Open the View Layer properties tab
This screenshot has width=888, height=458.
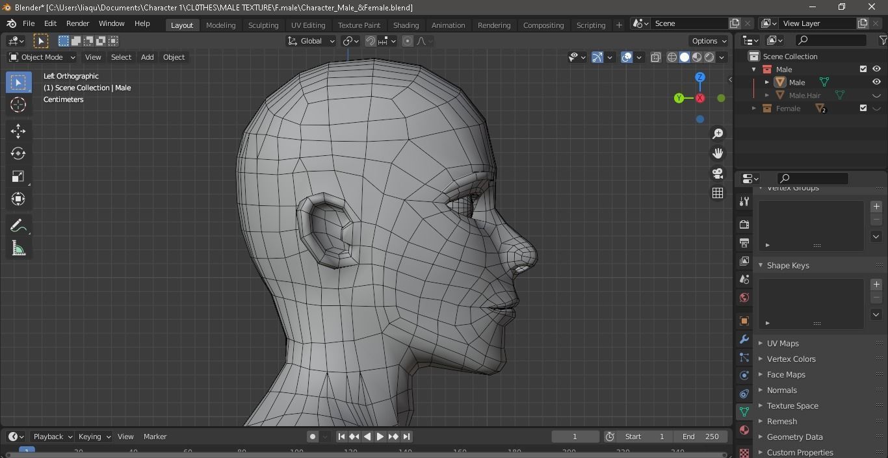point(744,261)
